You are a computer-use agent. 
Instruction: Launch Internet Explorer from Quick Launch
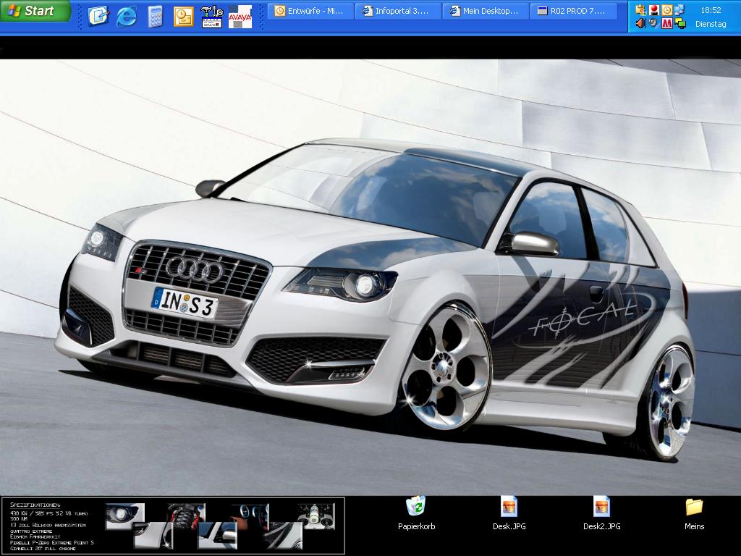click(127, 16)
